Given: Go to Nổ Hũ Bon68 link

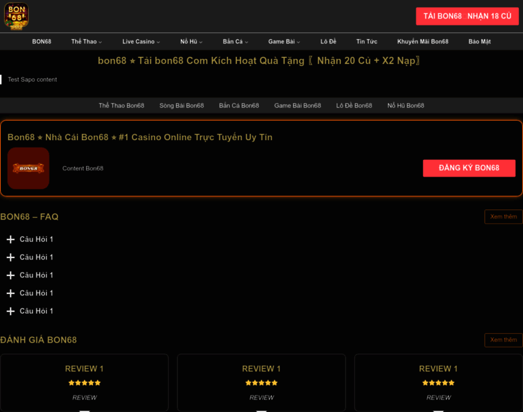Looking at the screenshot, I should pyautogui.click(x=405, y=106).
